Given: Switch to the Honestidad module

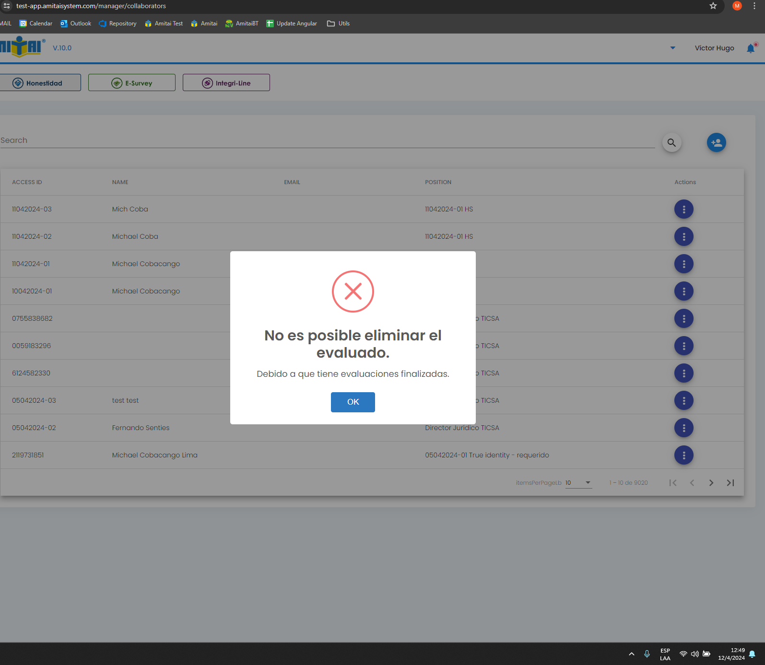Looking at the screenshot, I should coord(40,83).
